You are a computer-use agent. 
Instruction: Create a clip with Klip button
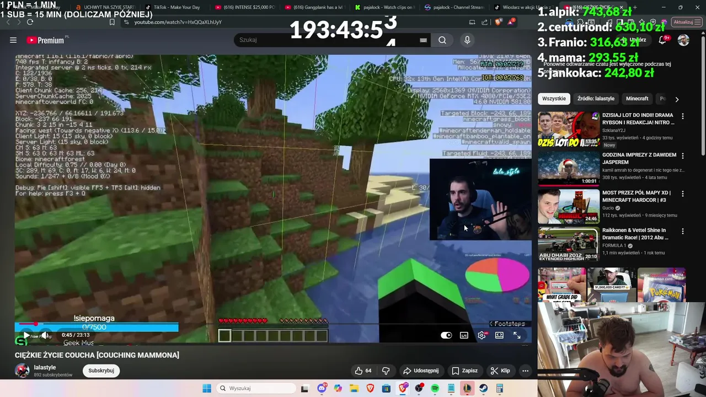[500, 371]
